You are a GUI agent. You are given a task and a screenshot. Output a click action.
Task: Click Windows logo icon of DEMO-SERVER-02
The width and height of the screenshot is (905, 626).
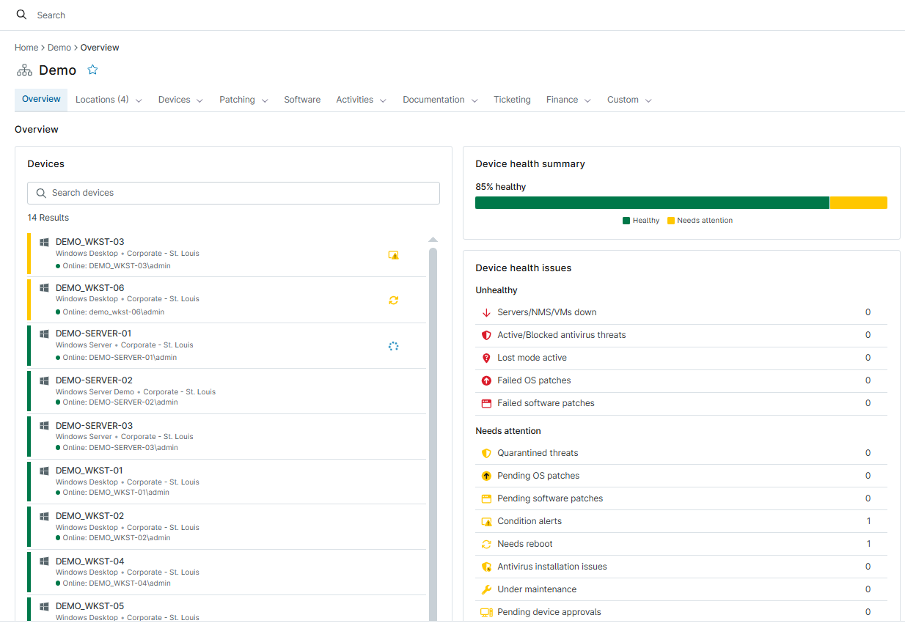[44, 380]
